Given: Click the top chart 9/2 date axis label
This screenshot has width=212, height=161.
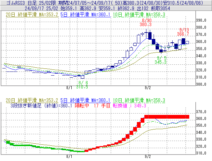Looking at the screenshot, I should coord(148,88).
